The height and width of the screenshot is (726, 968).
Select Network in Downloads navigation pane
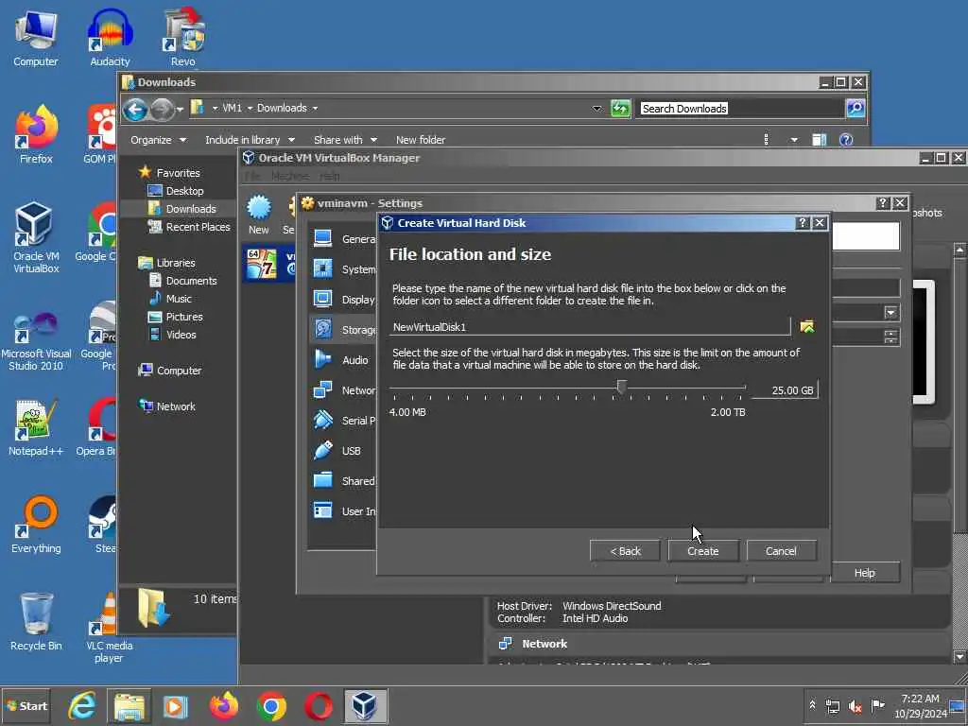click(175, 406)
